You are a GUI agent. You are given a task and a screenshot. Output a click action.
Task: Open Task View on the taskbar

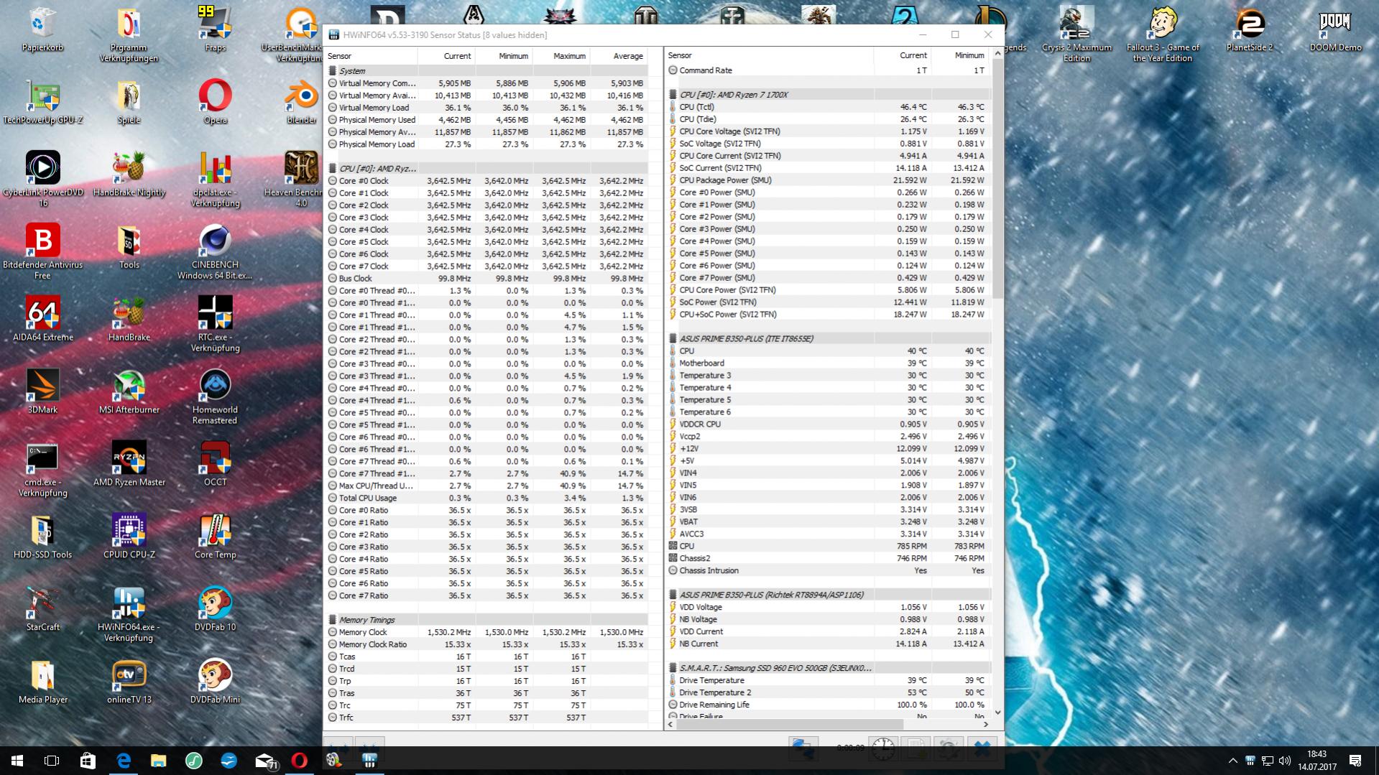click(52, 761)
